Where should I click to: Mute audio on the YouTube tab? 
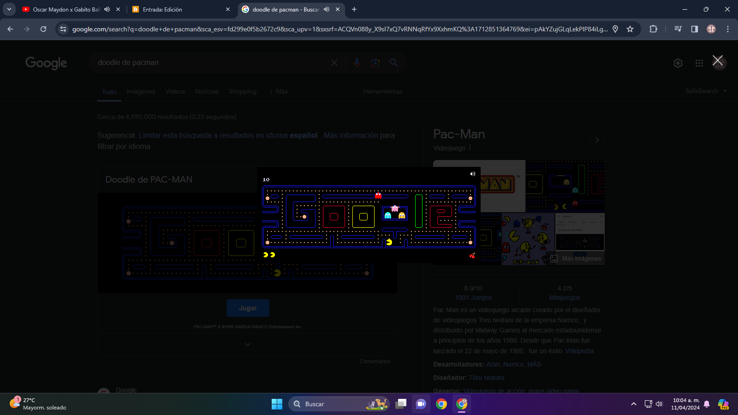pyautogui.click(x=107, y=9)
